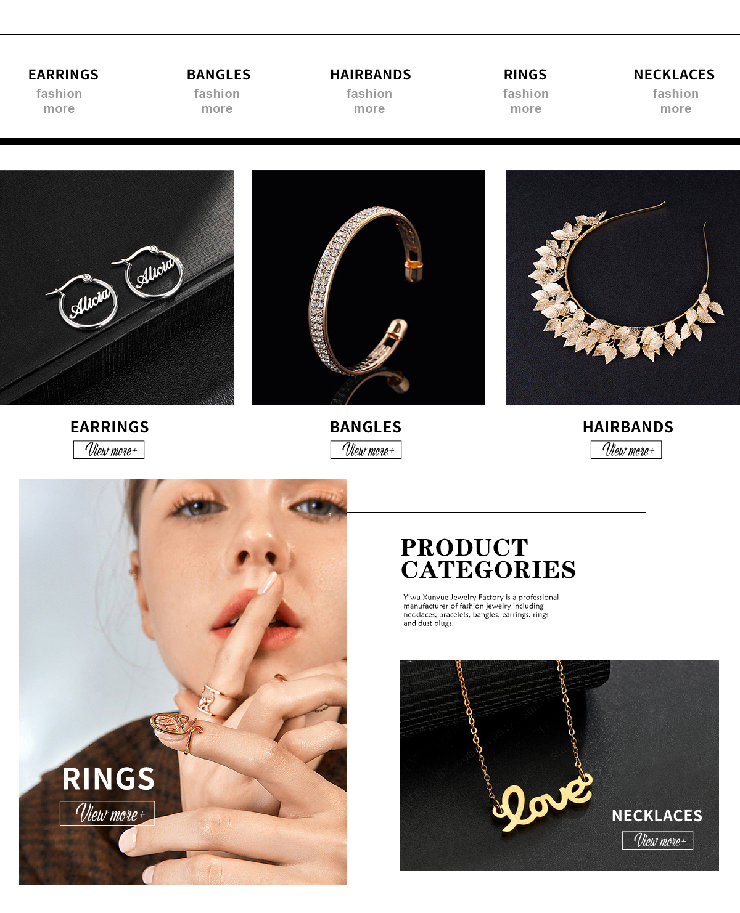Click View more button under BANGLES
Viewport: 740px width, 913px height.
pos(366,450)
